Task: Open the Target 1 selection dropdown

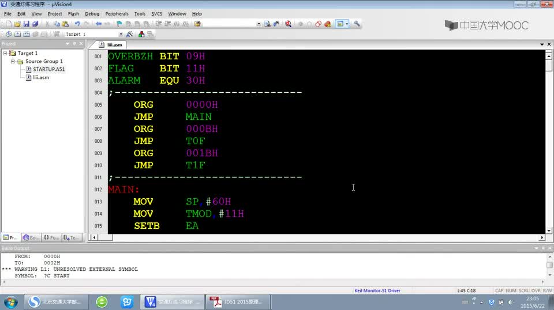Action: [x=121, y=34]
